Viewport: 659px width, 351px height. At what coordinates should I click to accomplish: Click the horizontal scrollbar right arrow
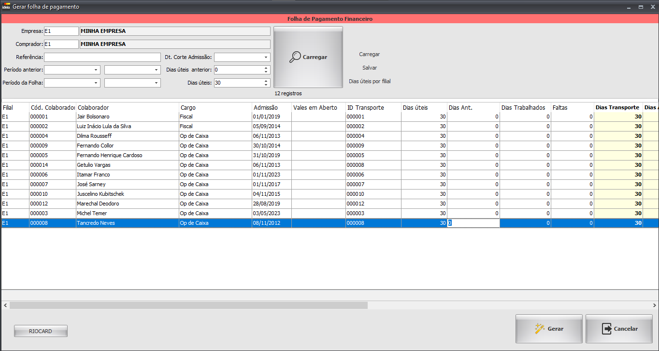pos(655,305)
